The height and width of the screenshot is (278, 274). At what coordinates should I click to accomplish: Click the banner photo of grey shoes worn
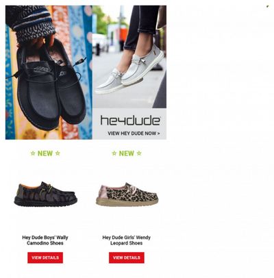[129, 57]
